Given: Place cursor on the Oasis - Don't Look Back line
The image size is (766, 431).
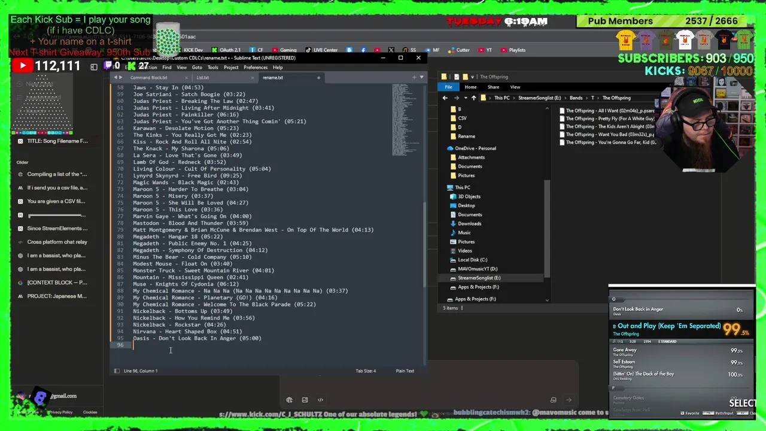Looking at the screenshot, I should [x=197, y=338].
